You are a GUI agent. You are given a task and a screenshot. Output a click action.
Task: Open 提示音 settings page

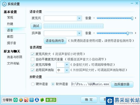[x=11, y=43]
